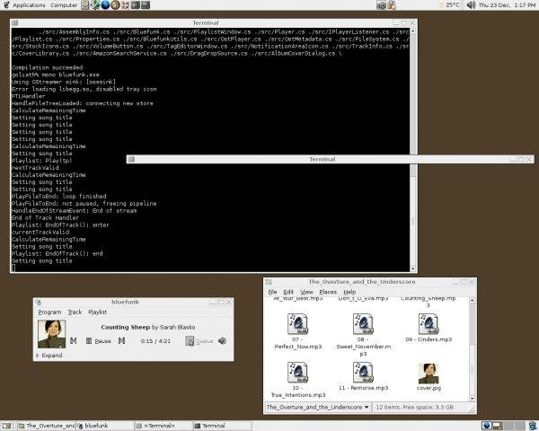Select the 11 - Remorse.mp3 file icon
This screenshot has width=539, height=431.
tap(363, 372)
